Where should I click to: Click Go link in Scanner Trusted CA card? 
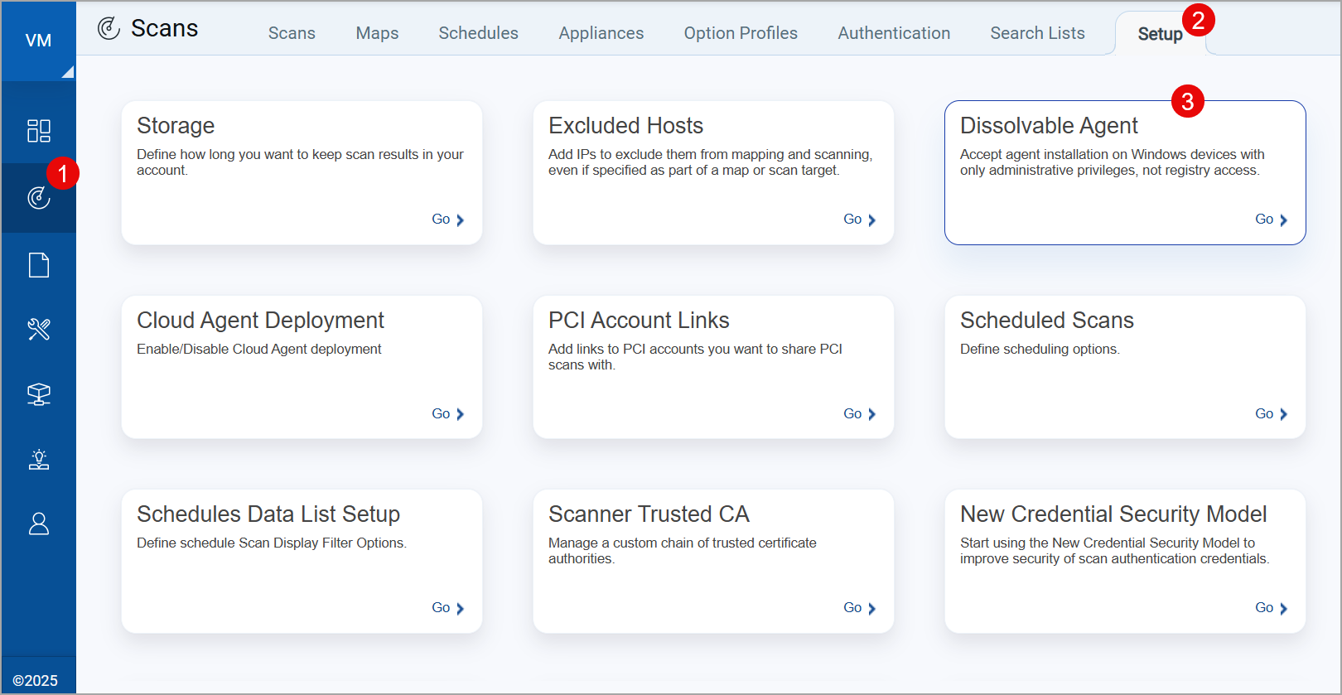[859, 608]
